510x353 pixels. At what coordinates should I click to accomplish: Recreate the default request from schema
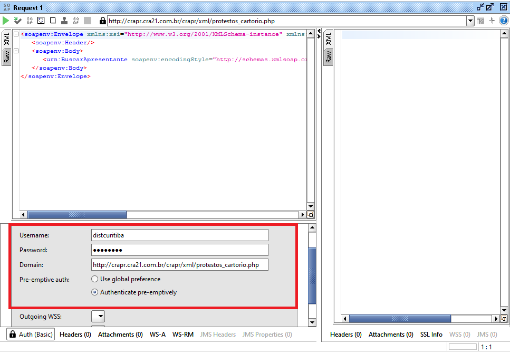41,21
